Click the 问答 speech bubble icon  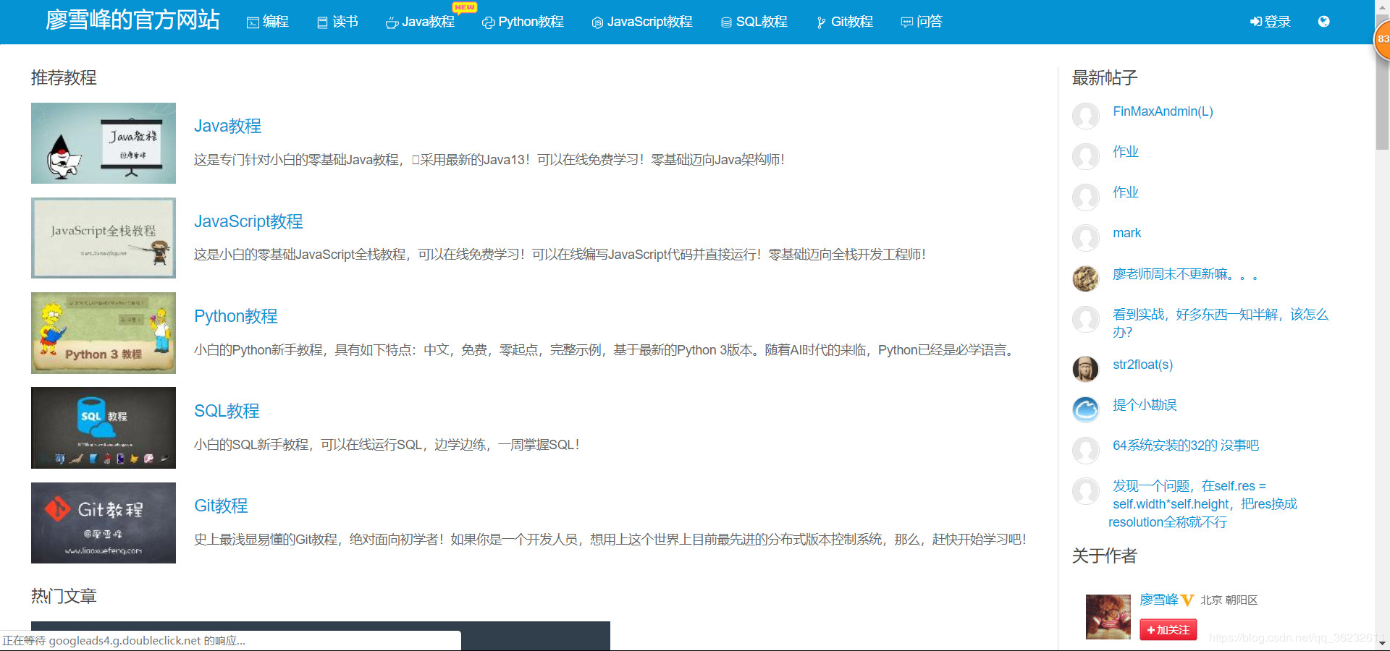point(906,22)
